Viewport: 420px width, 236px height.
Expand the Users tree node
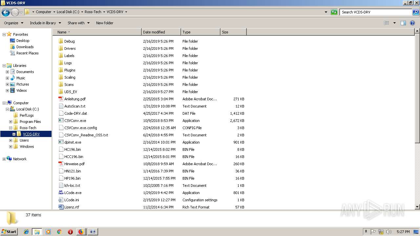click(x=10, y=140)
